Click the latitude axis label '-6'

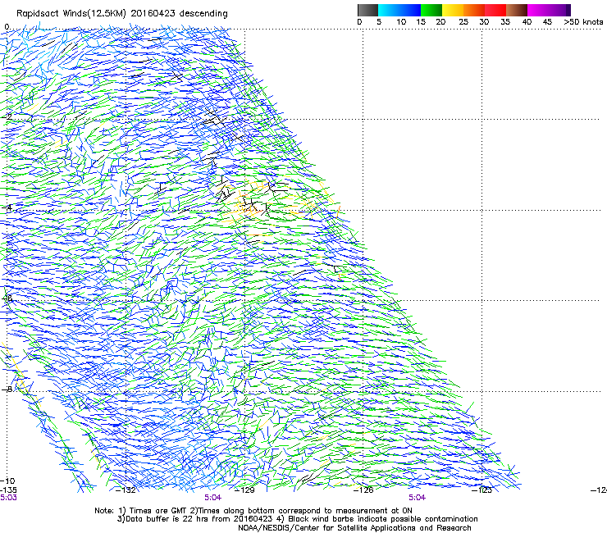click(7, 298)
